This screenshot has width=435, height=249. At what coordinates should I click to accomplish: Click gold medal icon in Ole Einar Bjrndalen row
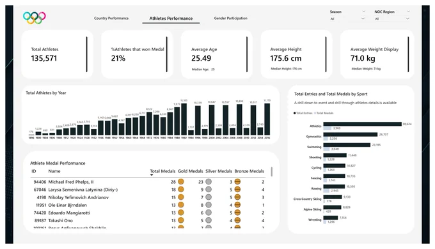click(x=181, y=205)
